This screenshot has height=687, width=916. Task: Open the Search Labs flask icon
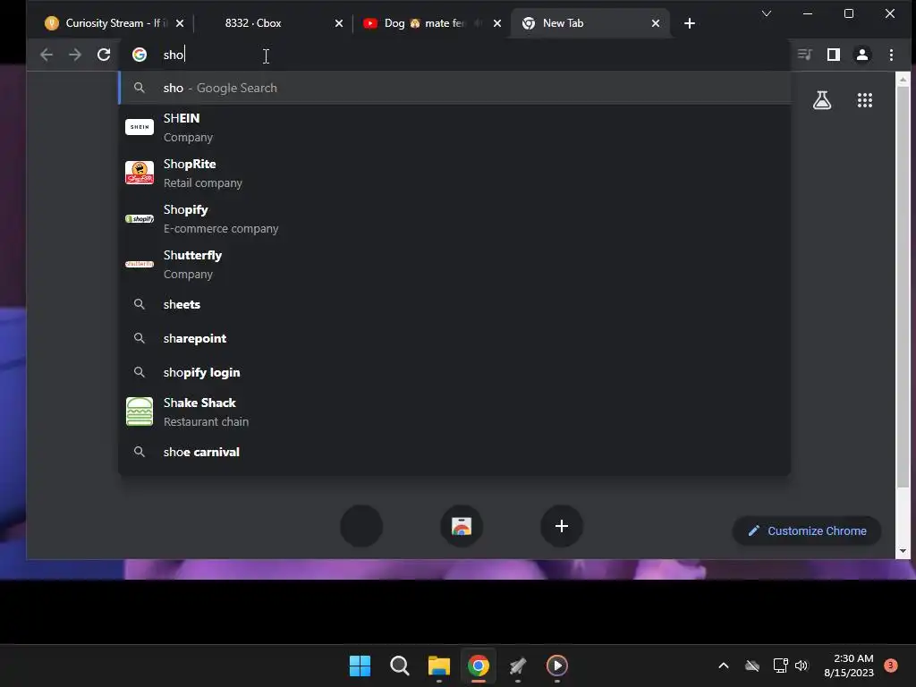tap(822, 100)
